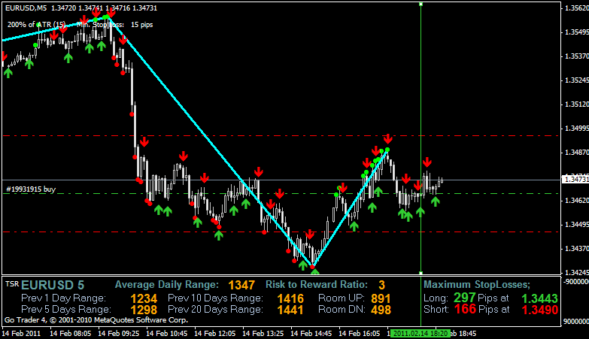Click the red Short stop price 1.3490
This screenshot has height=339, width=589.
[x=540, y=310]
